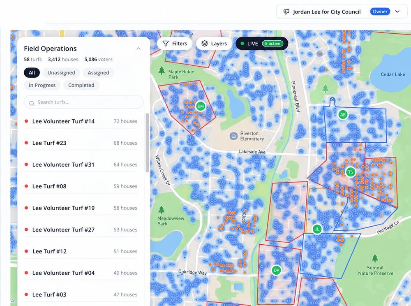Open Lee Volunteer Turf #27 row
This screenshot has height=306, width=411.
coord(81,229)
